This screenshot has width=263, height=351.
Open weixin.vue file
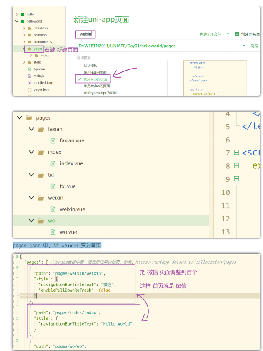pos(73,209)
